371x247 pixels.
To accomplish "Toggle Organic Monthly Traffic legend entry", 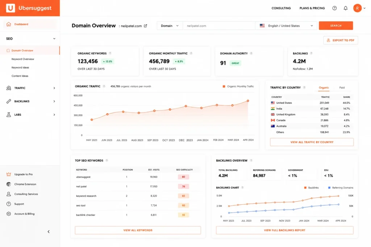I will (238, 86).
